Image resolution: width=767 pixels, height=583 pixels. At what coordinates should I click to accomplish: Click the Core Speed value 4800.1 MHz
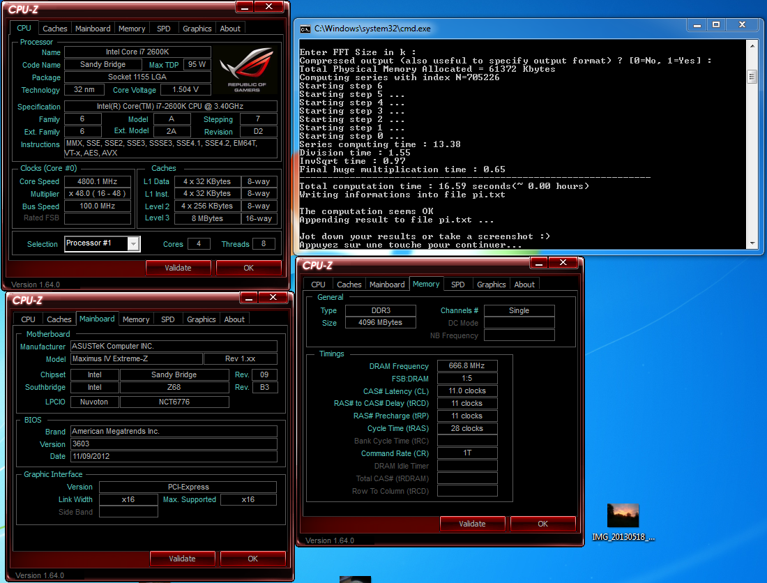click(98, 181)
